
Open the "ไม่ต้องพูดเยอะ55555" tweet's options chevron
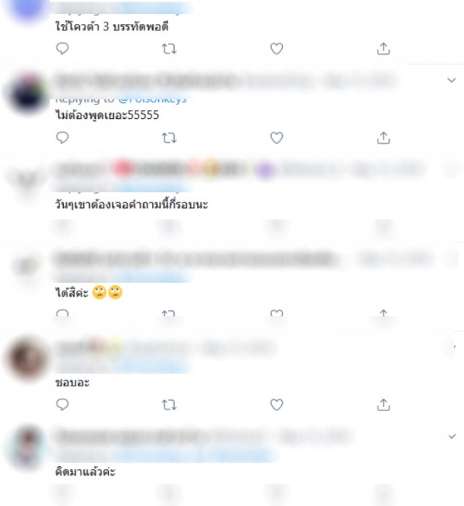(452, 80)
